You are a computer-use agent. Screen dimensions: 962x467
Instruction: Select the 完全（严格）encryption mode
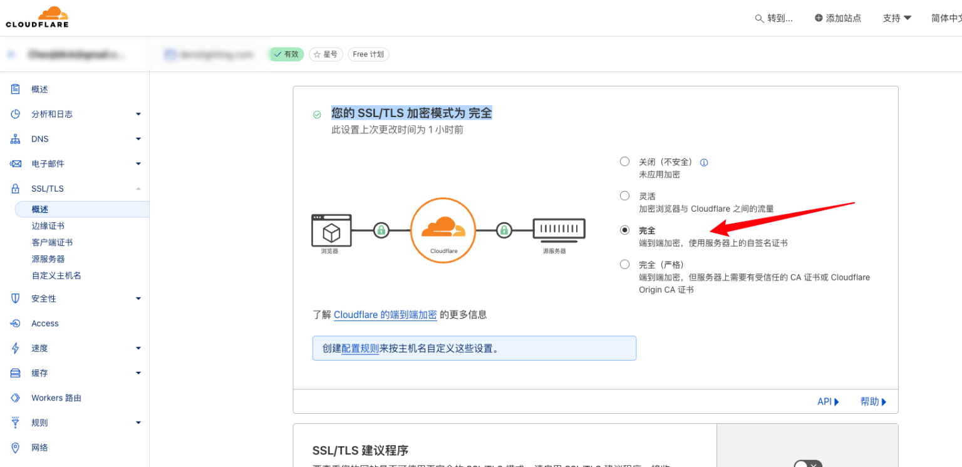click(624, 264)
